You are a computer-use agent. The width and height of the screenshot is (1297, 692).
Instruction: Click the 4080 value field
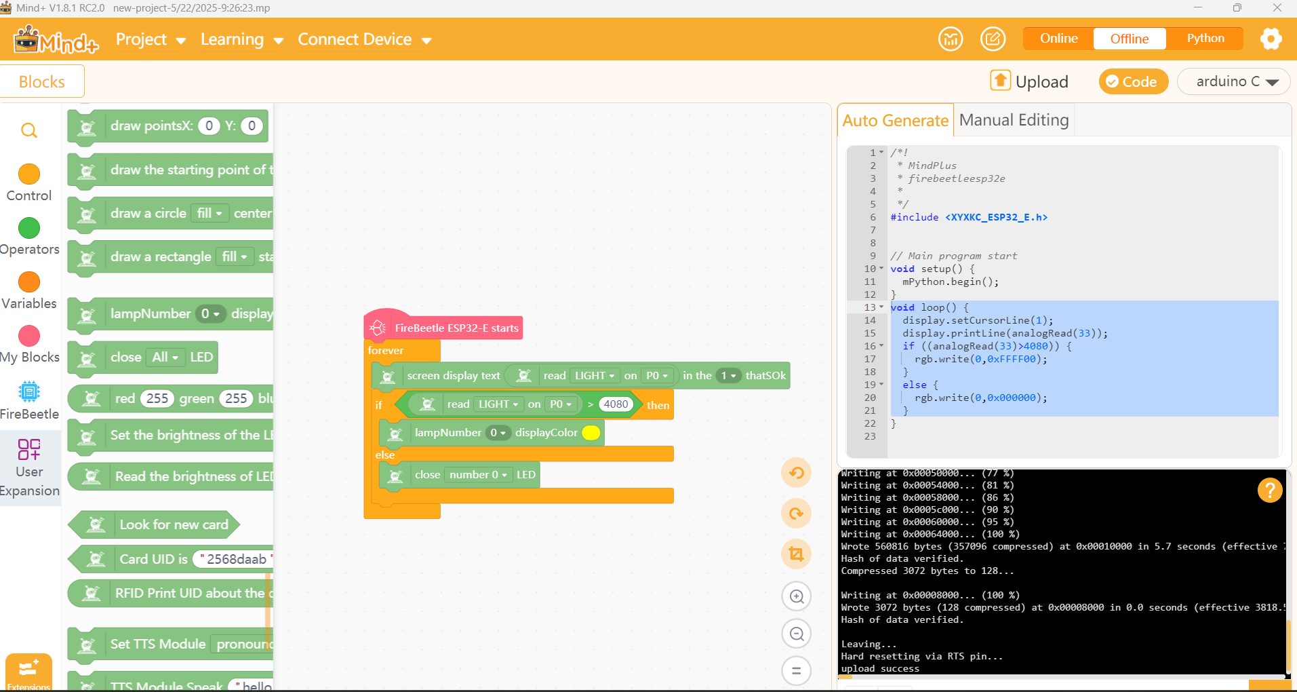(616, 404)
